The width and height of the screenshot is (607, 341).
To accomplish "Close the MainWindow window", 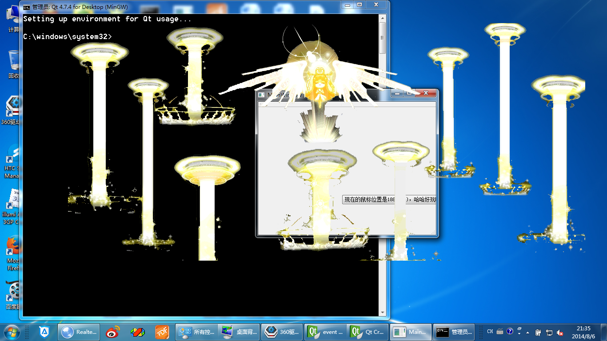I will click(426, 93).
